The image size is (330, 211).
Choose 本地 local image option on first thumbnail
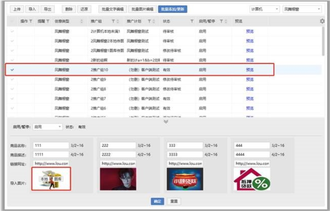tap(44, 179)
